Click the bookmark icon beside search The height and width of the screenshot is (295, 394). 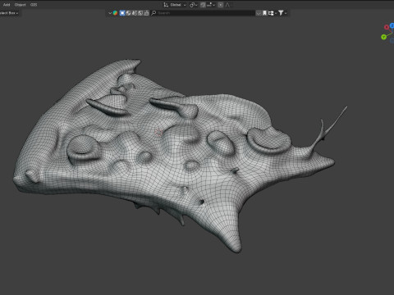[264, 13]
